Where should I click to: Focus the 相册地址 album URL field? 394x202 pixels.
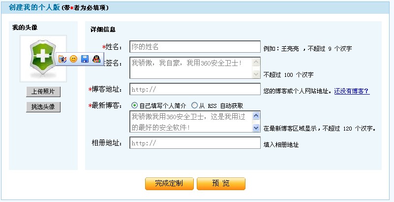(195, 143)
